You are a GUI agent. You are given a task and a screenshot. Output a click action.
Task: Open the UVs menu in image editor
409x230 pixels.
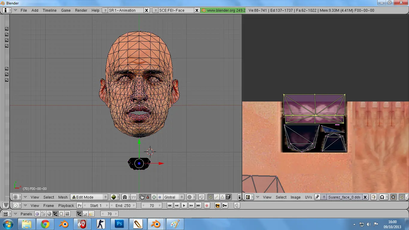click(x=308, y=197)
